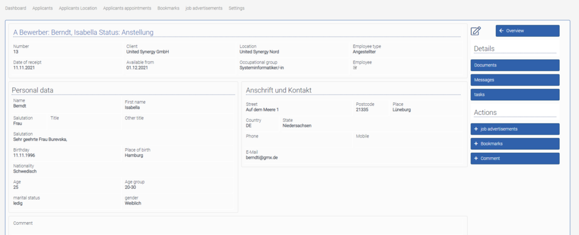This screenshot has width=579, height=235.
Task: Toggle the Employee checkbox
Action: 355,68
